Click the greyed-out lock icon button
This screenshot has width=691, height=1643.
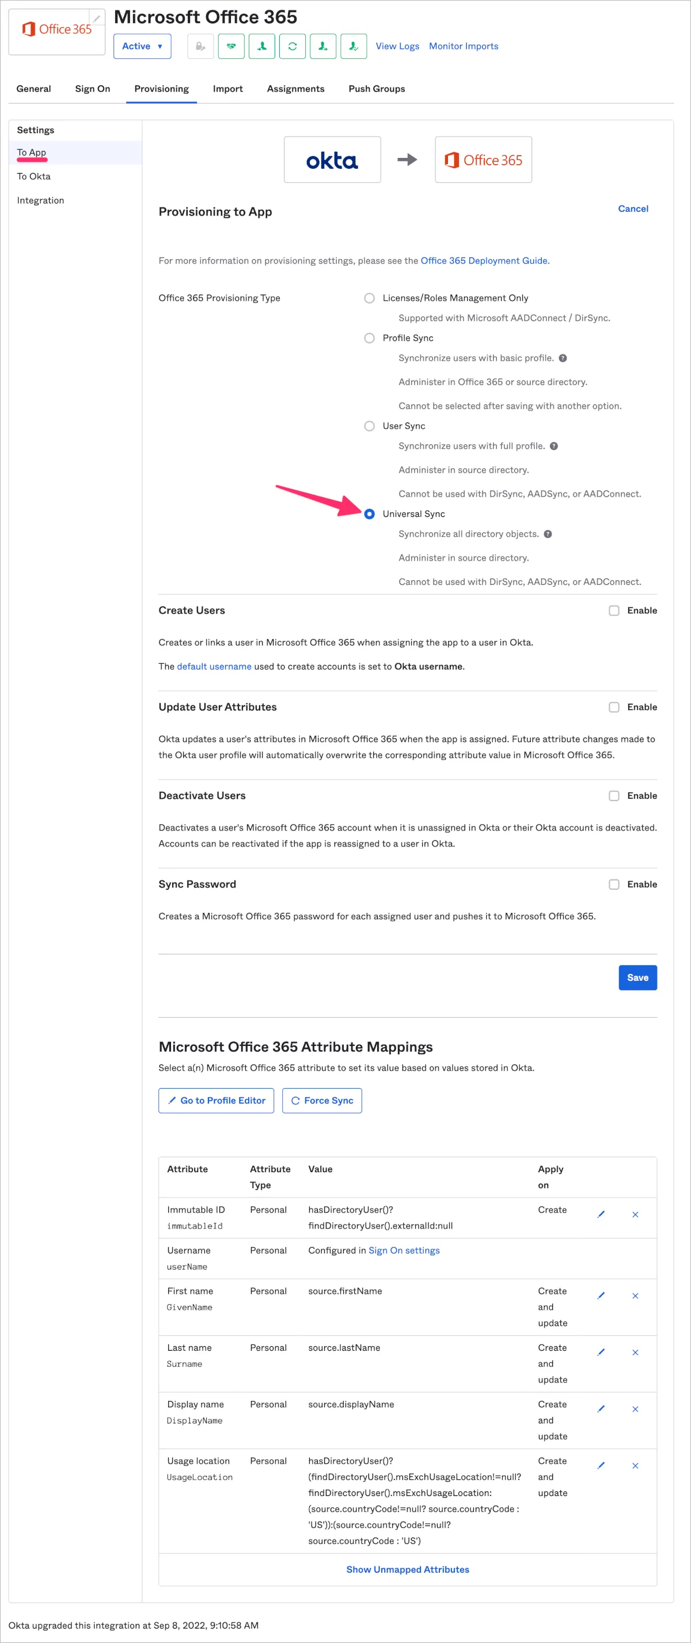pos(200,47)
